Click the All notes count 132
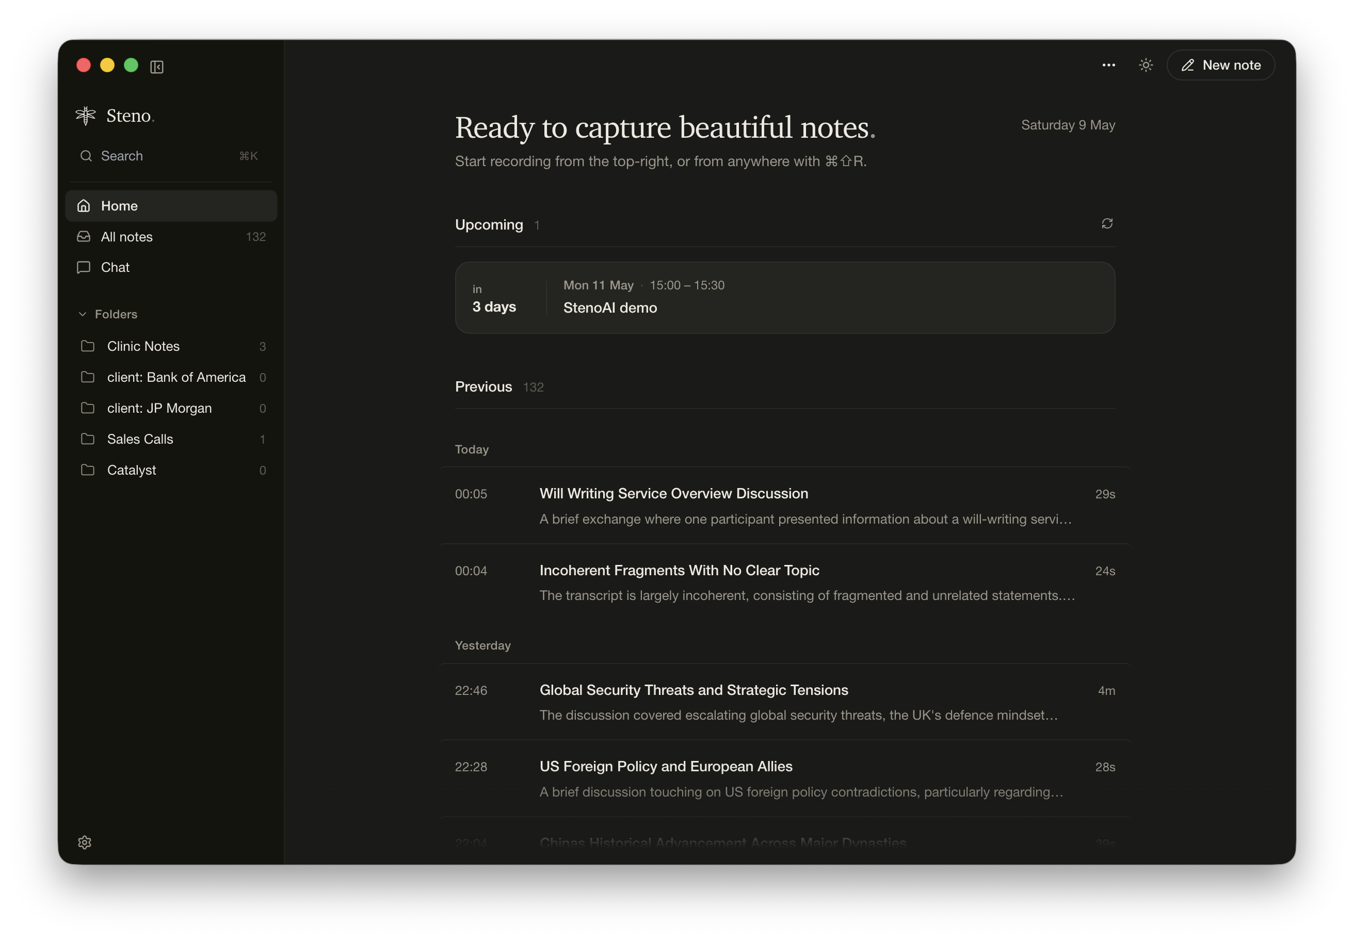The height and width of the screenshot is (941, 1354). (x=256, y=236)
